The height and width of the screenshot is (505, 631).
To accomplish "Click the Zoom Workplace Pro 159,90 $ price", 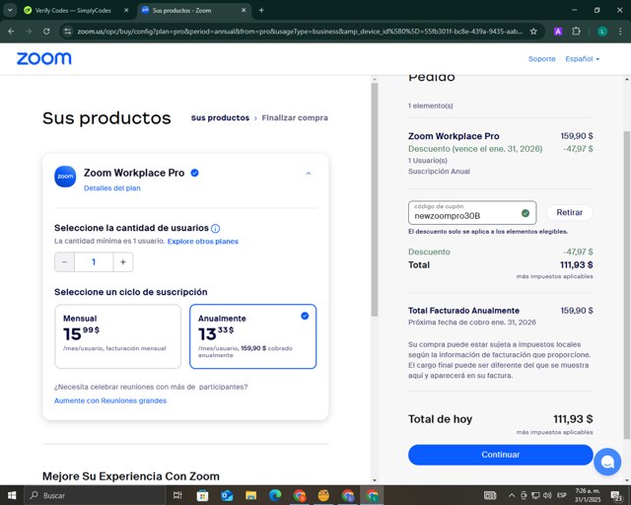I will [577, 136].
